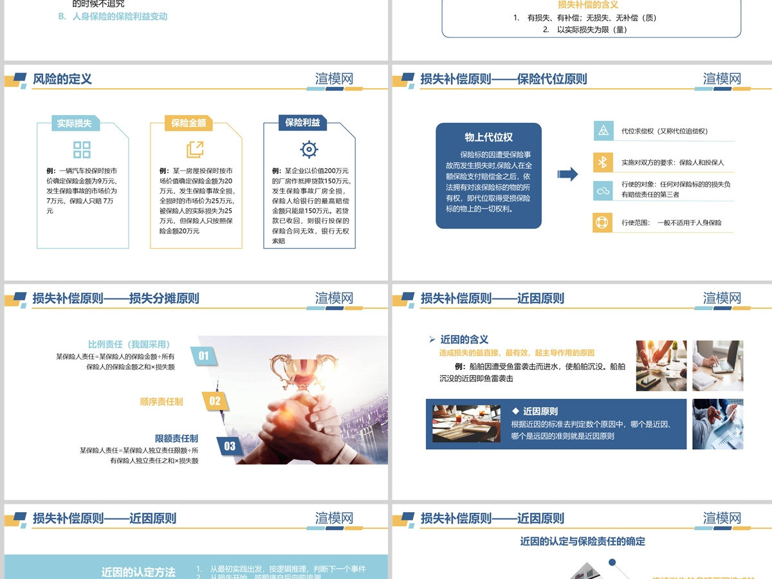
Task: Click the factory mortgage example text under 保险利益
Action: (x=310, y=205)
